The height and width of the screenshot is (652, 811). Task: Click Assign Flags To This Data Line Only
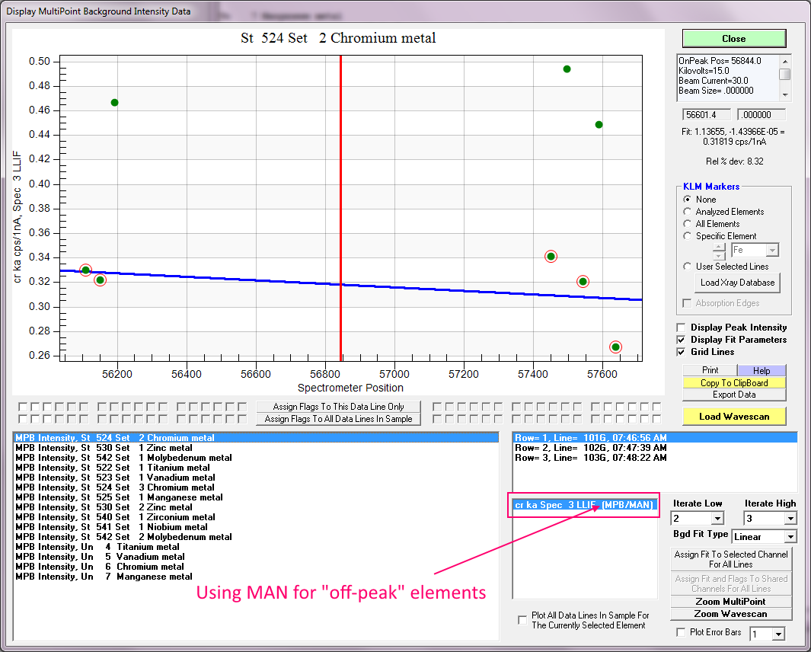338,407
